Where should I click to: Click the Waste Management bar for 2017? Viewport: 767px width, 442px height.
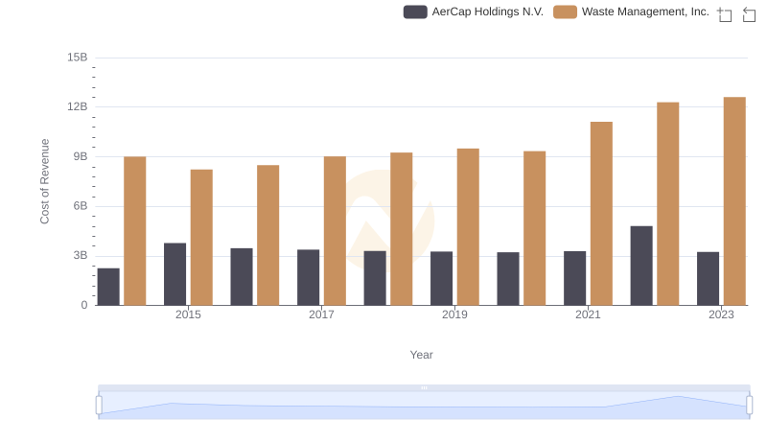335,231
